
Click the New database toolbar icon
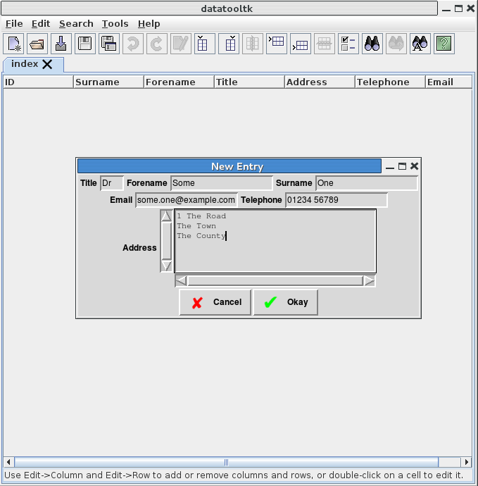(x=14, y=44)
